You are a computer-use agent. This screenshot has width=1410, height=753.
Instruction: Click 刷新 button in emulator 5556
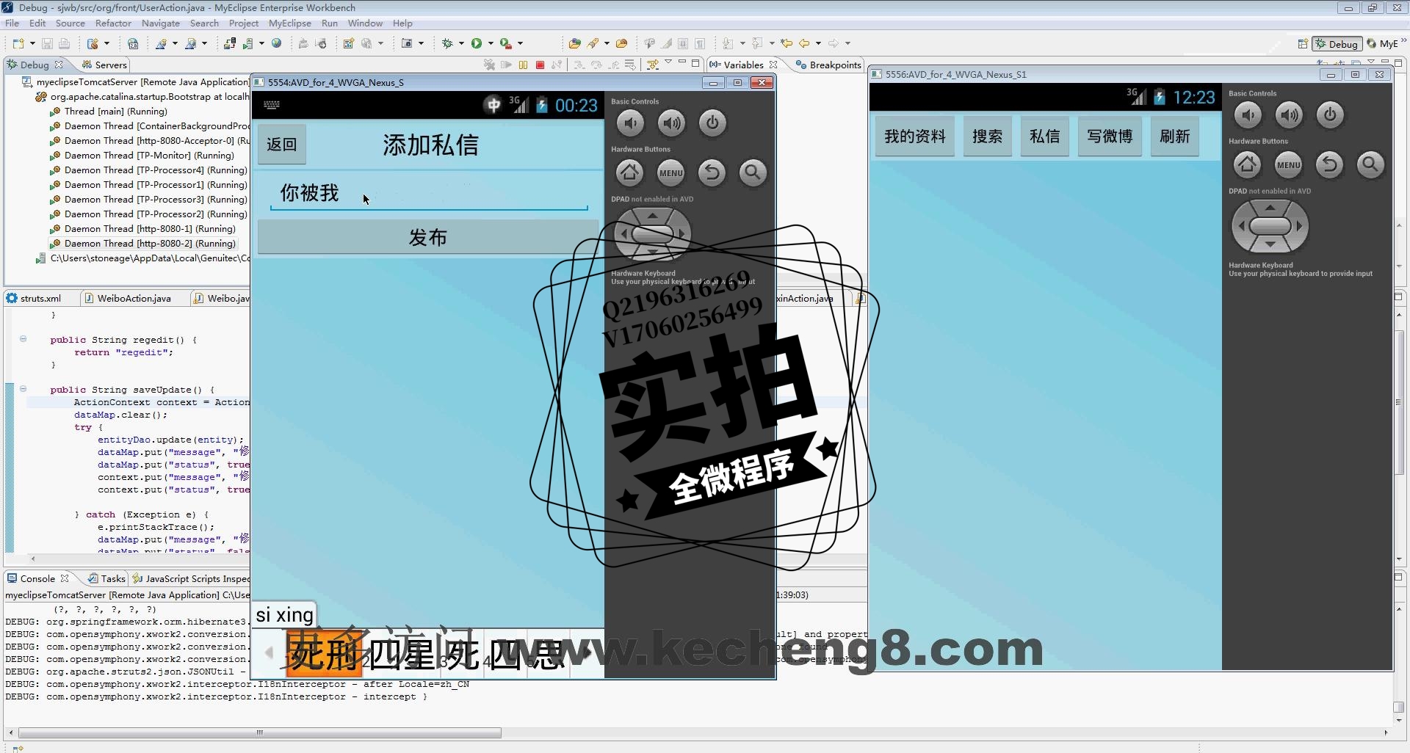(1175, 137)
